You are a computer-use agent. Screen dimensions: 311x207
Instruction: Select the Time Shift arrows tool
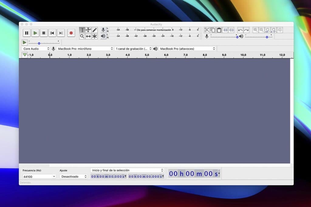click(x=88, y=36)
